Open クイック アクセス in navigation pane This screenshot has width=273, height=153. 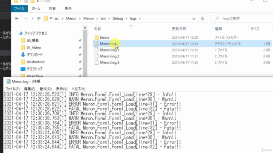point(36,33)
